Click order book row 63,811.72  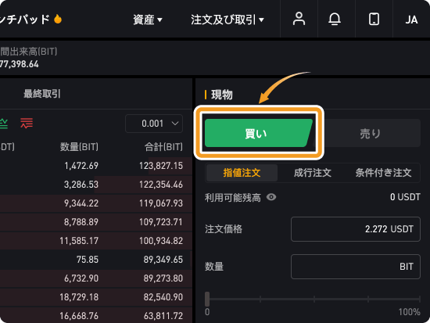(x=96, y=316)
